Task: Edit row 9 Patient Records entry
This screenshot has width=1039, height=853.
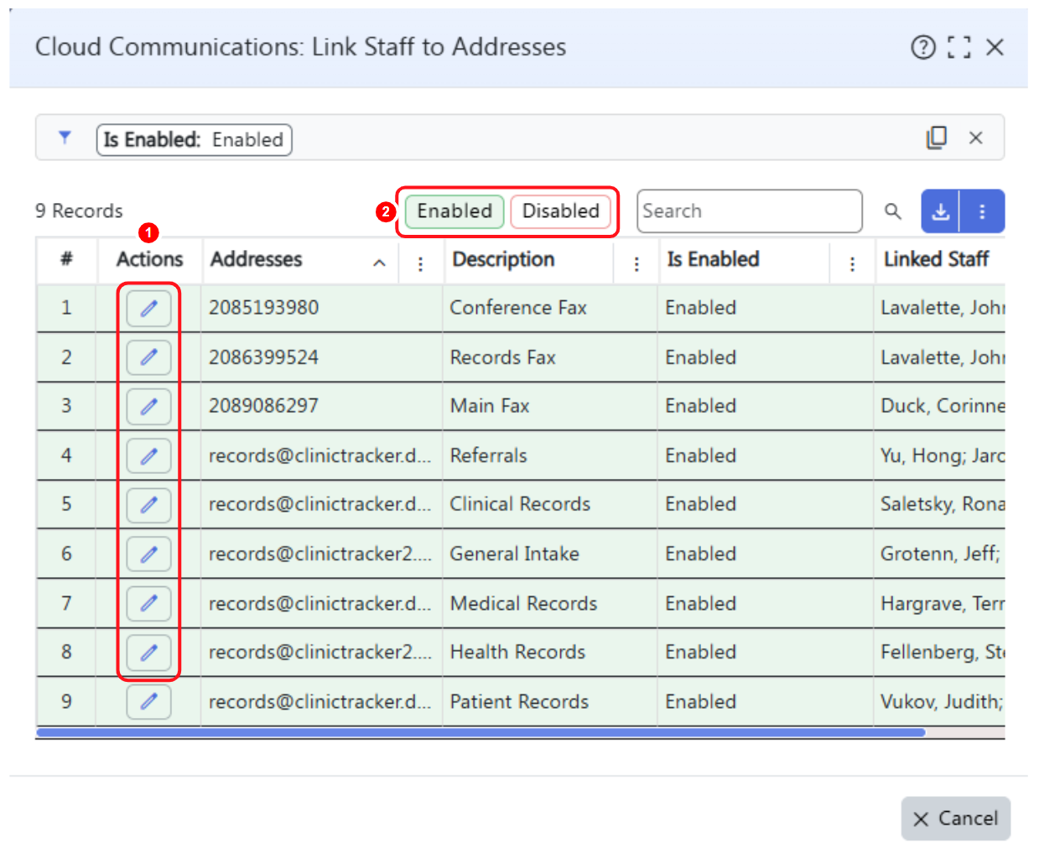Action: tap(149, 701)
